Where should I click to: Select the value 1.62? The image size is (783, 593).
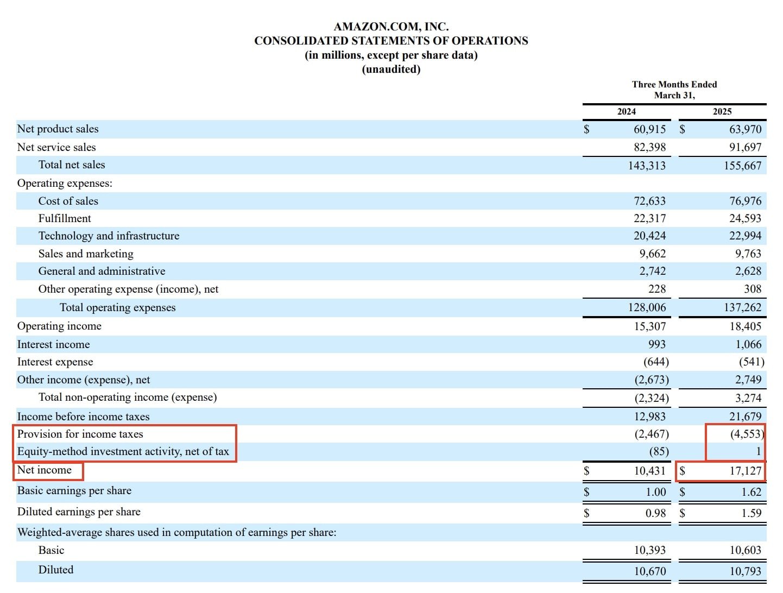(752, 492)
